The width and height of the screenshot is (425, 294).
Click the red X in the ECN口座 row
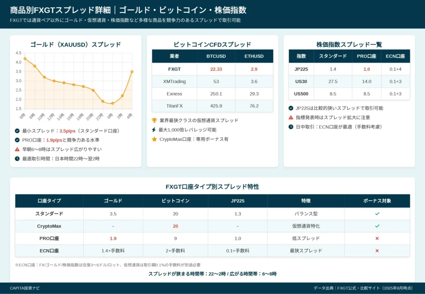377,251
